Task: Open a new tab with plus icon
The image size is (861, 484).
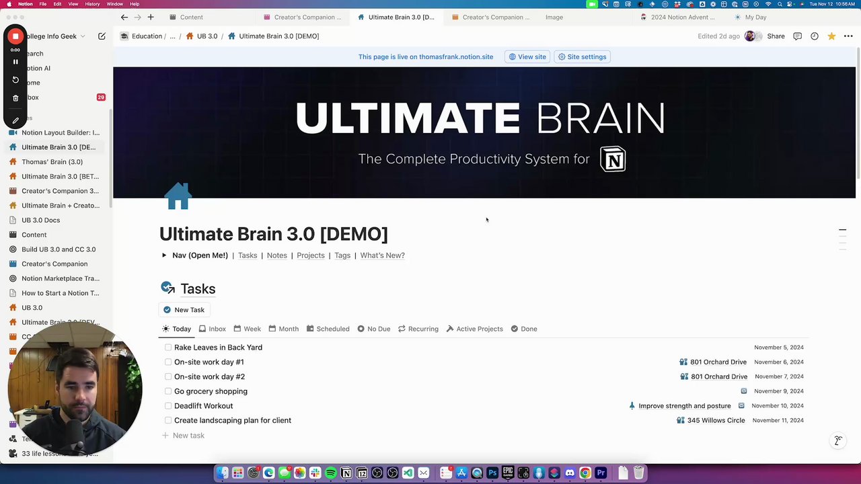Action: click(x=151, y=17)
